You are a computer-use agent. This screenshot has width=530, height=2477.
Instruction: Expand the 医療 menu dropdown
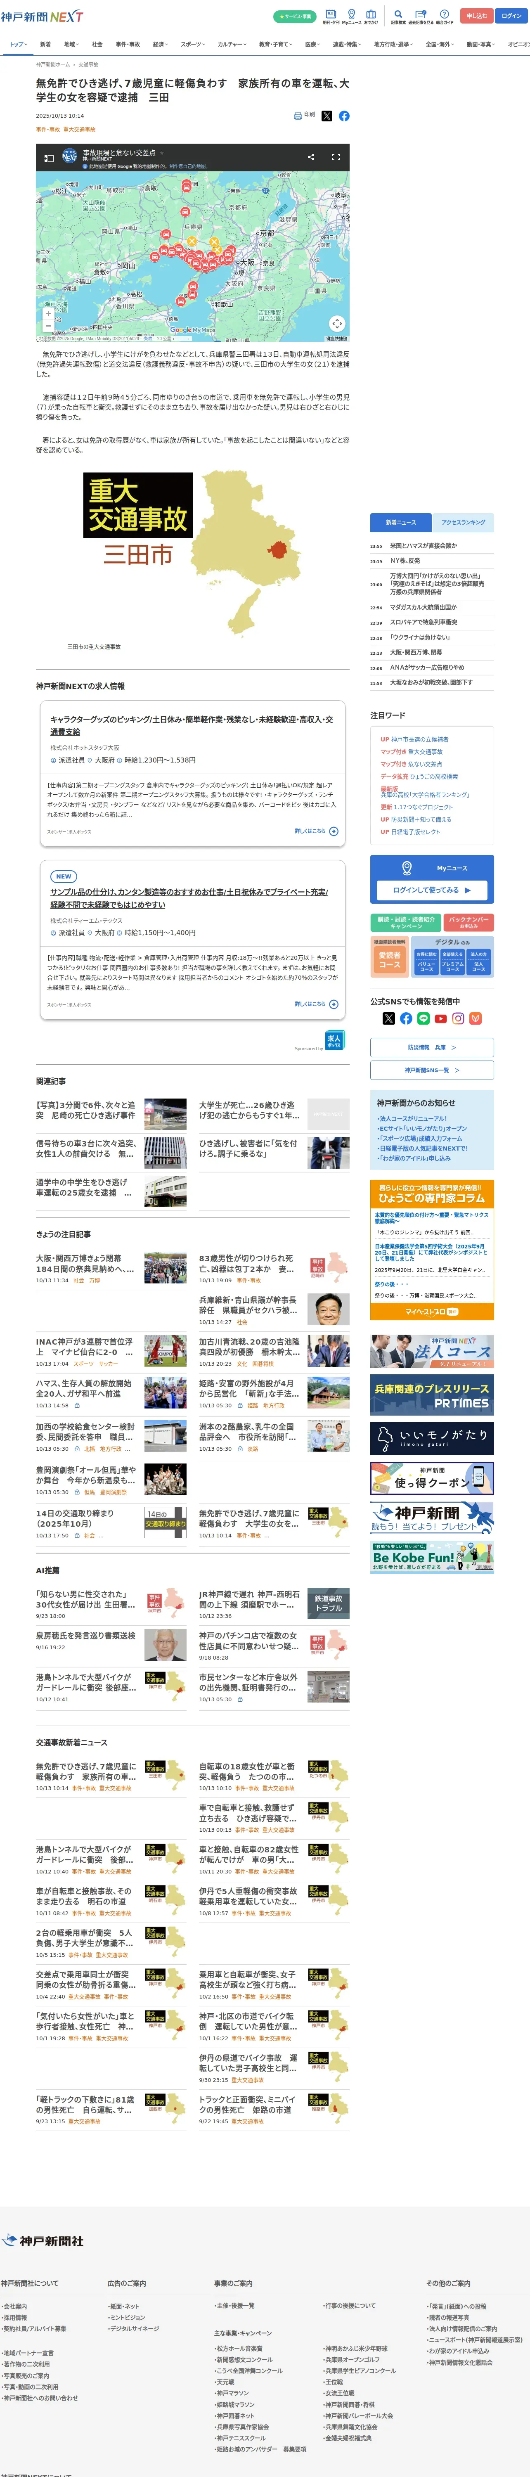[x=312, y=44]
